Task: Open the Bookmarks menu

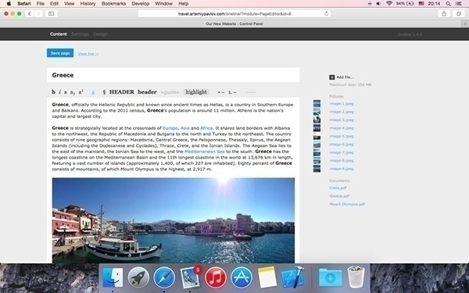Action: coord(113,4)
